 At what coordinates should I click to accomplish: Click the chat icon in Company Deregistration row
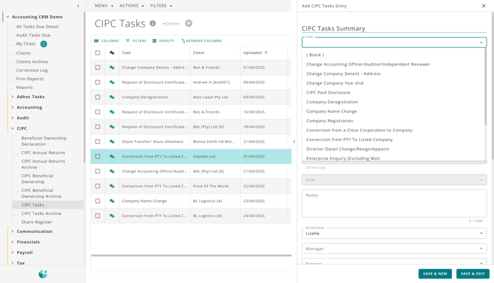(112, 97)
